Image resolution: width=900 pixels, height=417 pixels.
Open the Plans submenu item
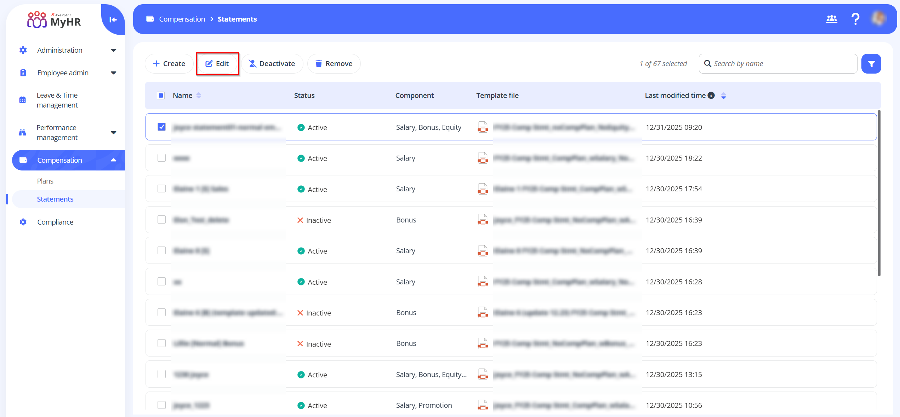pos(45,181)
